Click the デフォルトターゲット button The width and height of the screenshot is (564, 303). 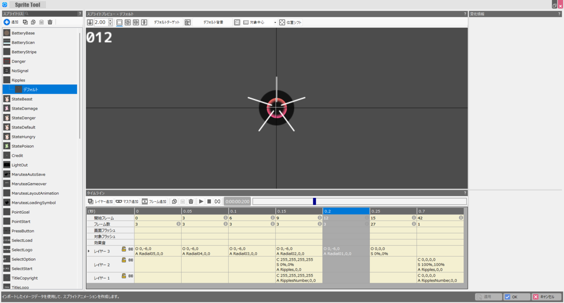pos(167,22)
